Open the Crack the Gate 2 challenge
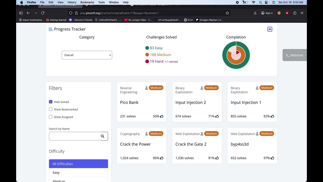Image resolution: width=323 pixels, height=182 pixels. [x=191, y=144]
